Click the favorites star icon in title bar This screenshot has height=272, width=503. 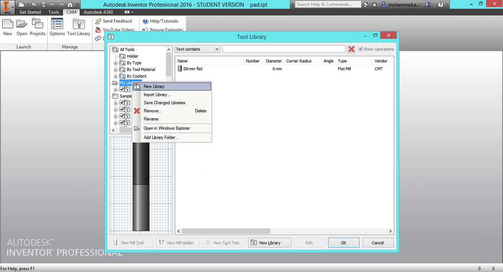tap(374, 4)
